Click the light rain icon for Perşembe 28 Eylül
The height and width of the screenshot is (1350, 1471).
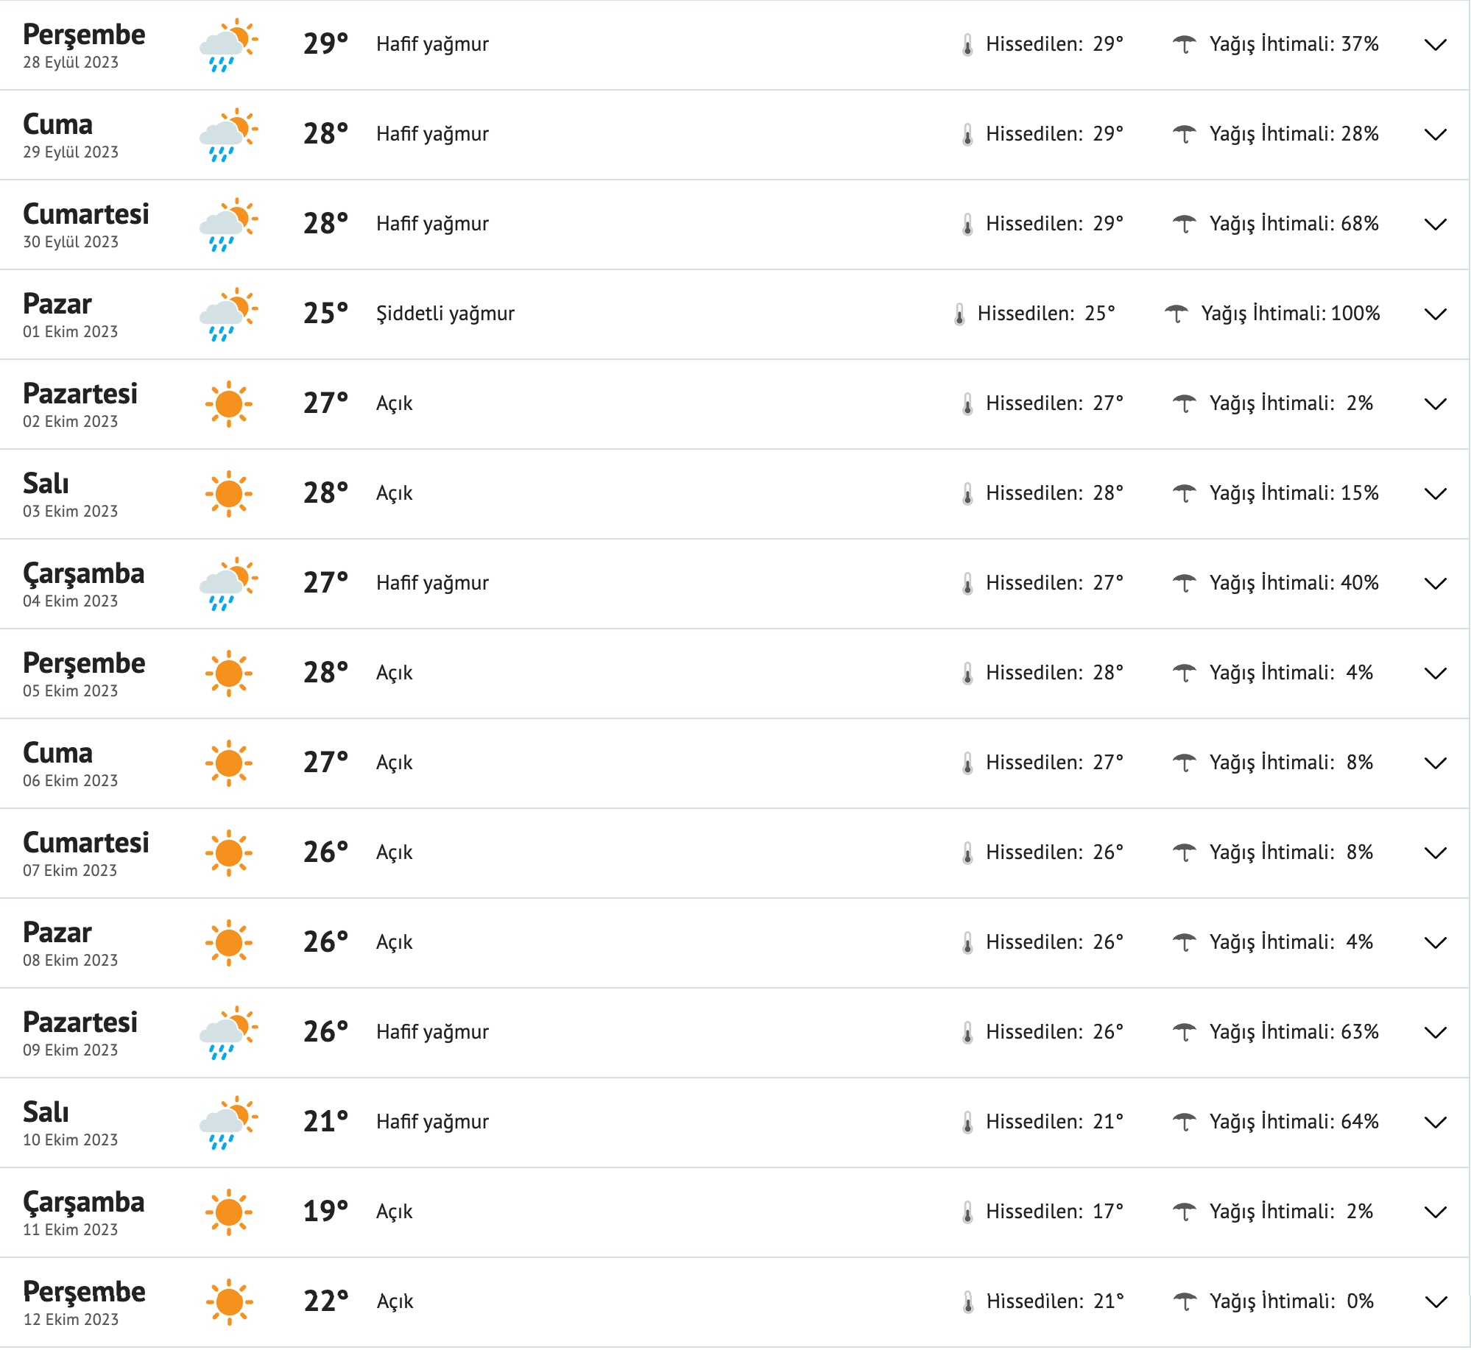coord(228,44)
